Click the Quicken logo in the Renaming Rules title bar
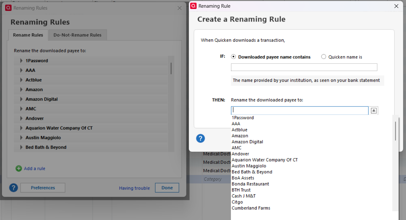Image resolution: width=406 pixels, height=220 pixels. coord(8,8)
